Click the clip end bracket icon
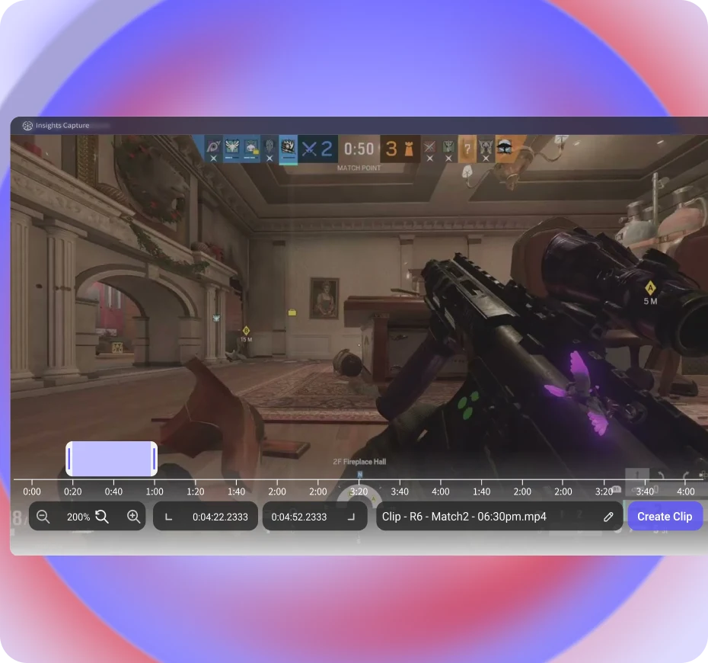Image resolution: width=708 pixels, height=663 pixels. tap(351, 517)
